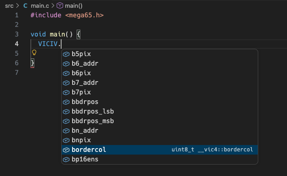
Task: Click the field icon beside bp16ens
Action: pos(66,160)
